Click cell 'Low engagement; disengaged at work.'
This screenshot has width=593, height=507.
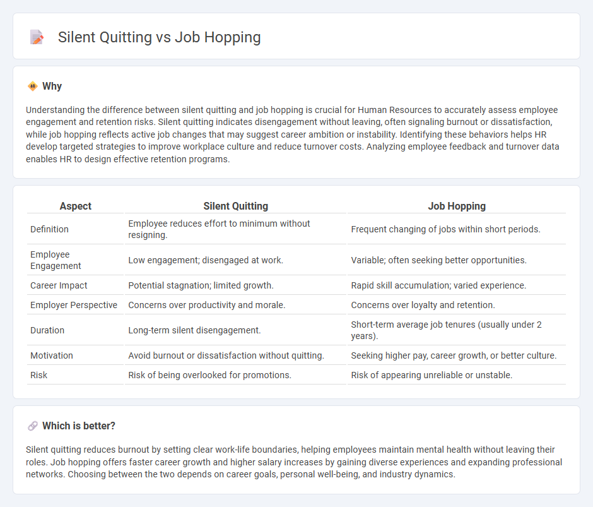(x=235, y=260)
